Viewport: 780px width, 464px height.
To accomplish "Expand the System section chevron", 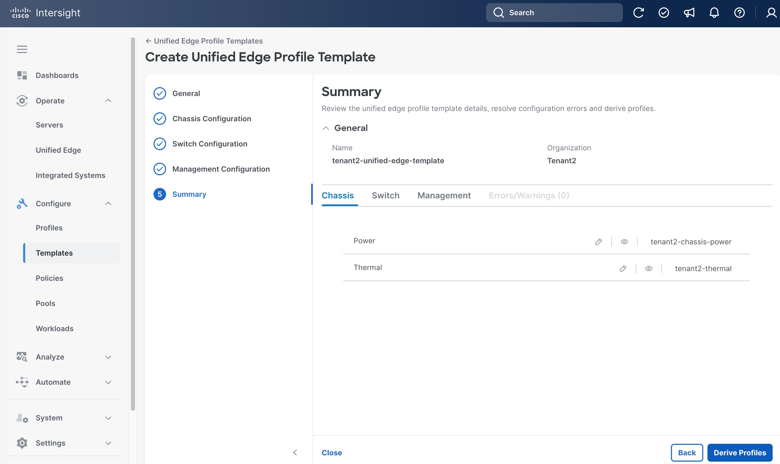I will 108,418.
